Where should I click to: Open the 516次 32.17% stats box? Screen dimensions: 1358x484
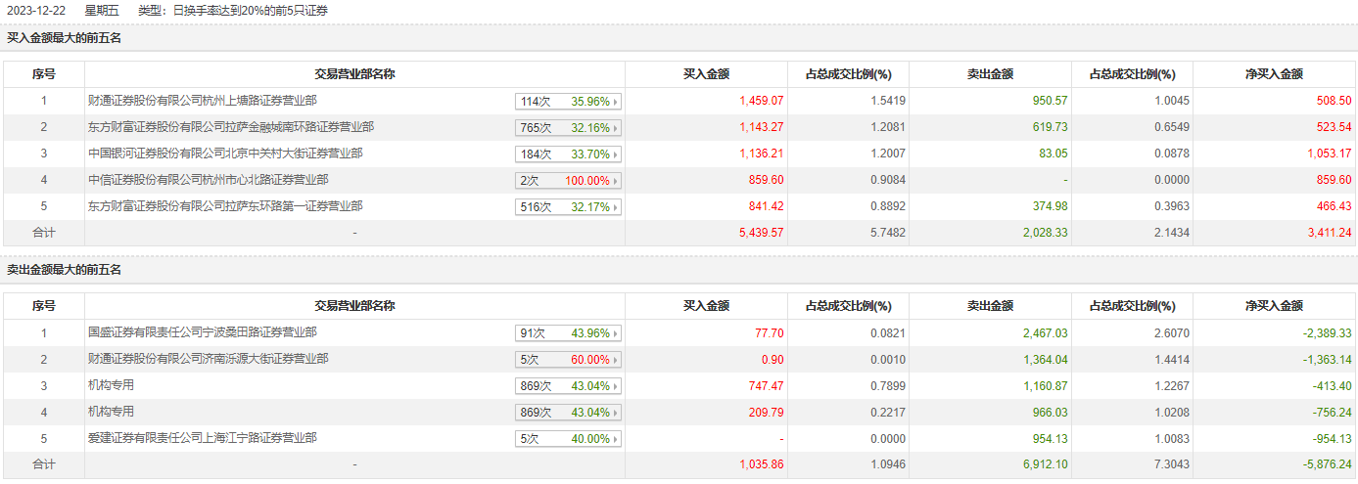568,207
